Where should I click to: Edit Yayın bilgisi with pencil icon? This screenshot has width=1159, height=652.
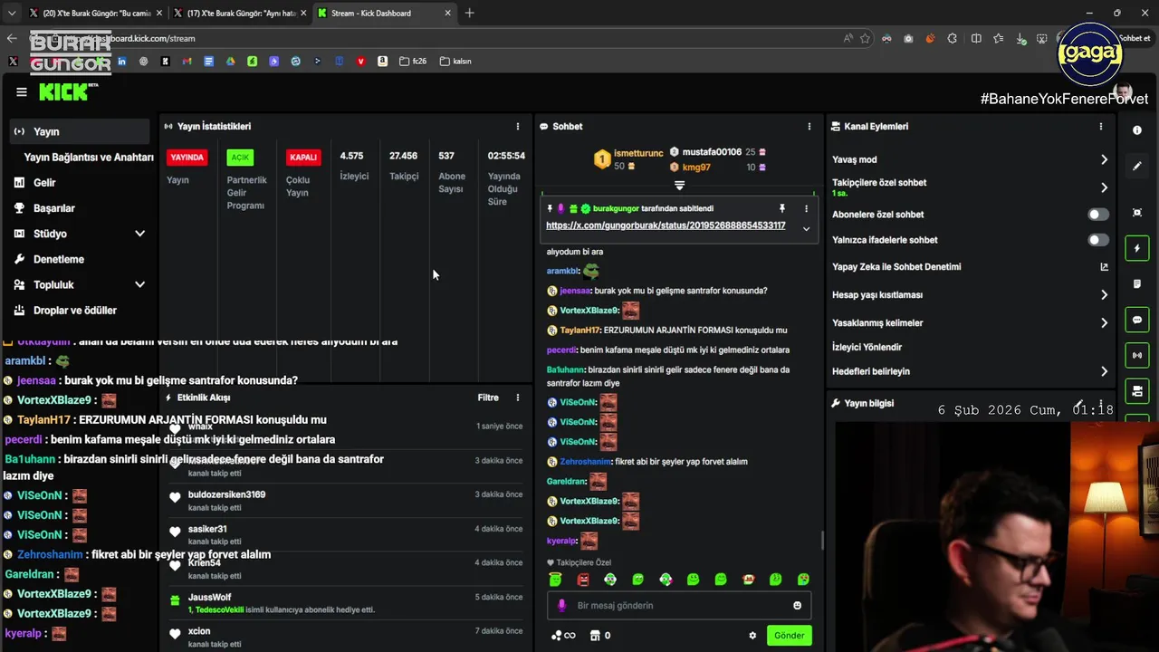(x=1079, y=403)
